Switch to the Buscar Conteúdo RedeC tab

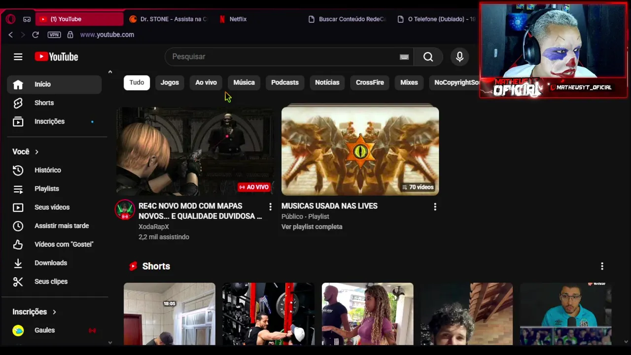347,19
